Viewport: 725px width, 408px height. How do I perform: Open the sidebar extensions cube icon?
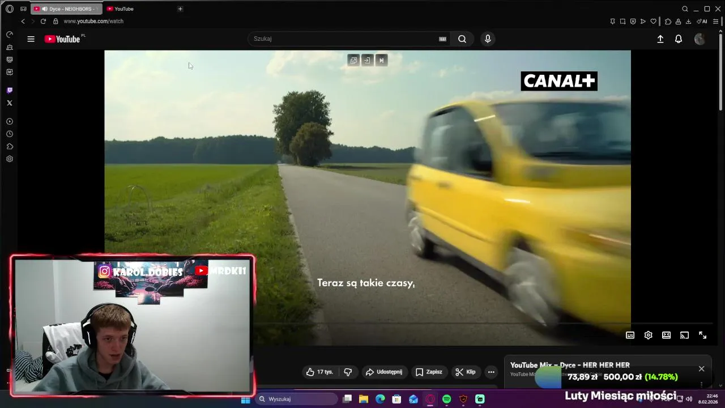click(x=10, y=147)
